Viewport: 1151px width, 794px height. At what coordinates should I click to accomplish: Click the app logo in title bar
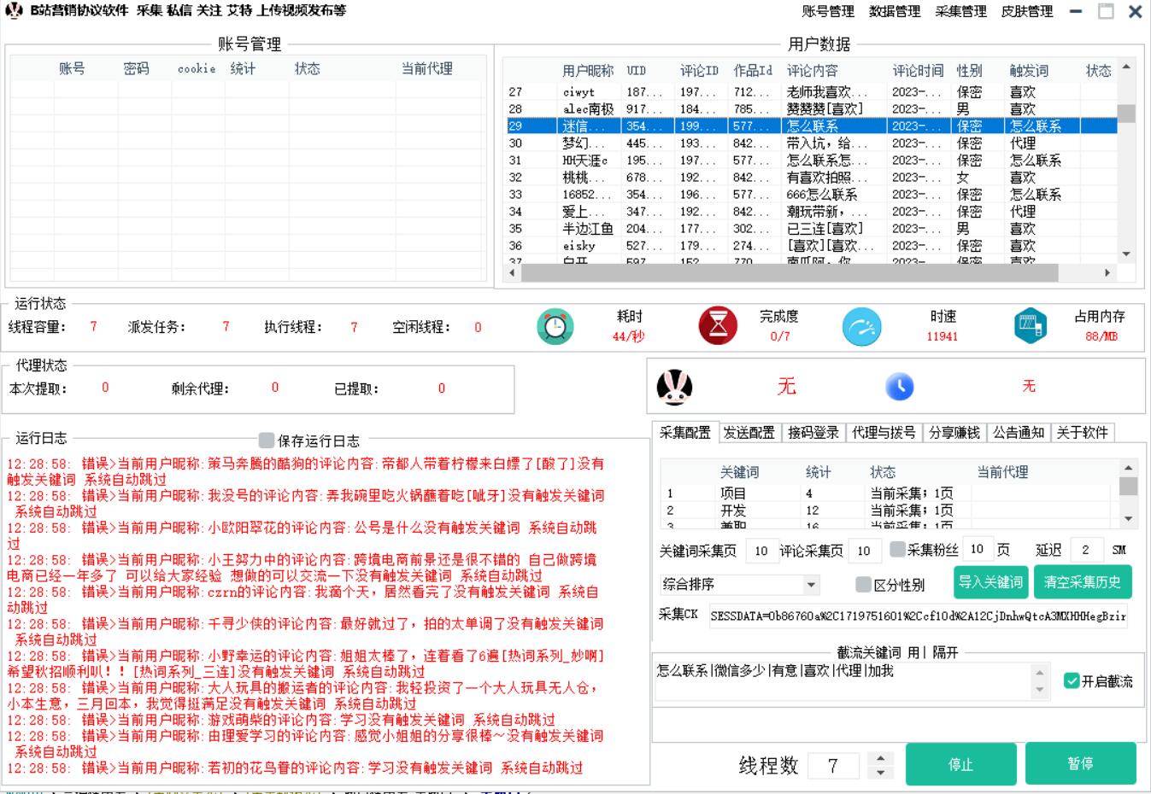[14, 11]
